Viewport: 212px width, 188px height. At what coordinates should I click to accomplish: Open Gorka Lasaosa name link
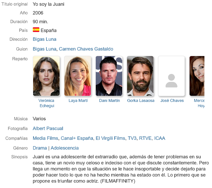pos(140,100)
